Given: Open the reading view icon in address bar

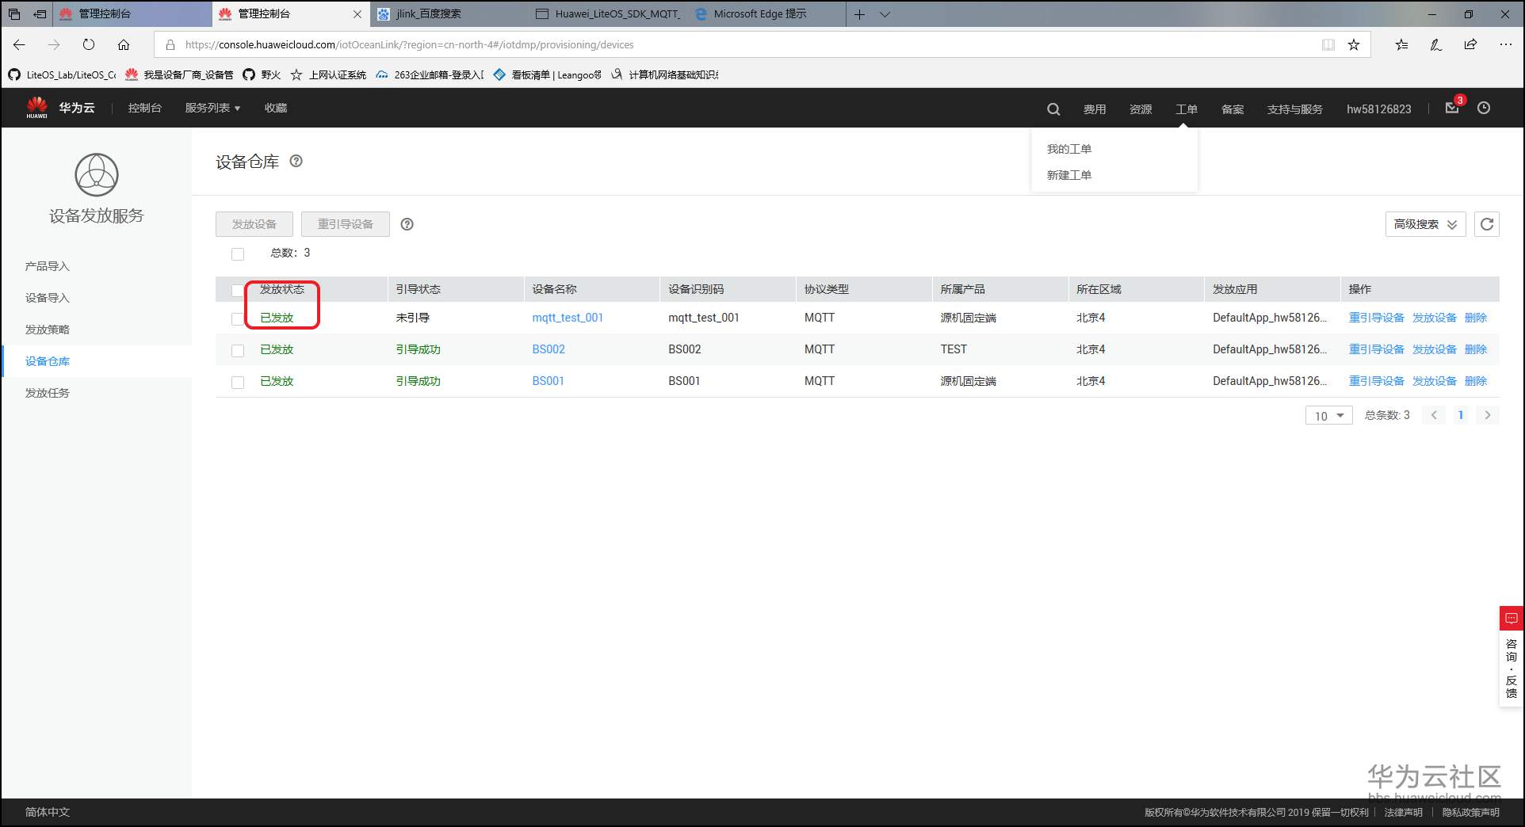Looking at the screenshot, I should coord(1328,44).
